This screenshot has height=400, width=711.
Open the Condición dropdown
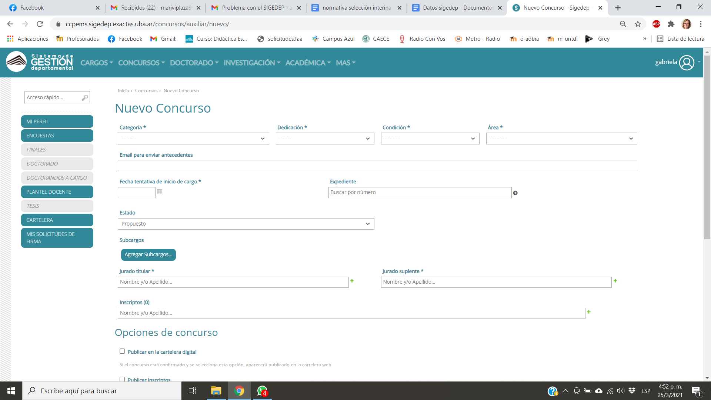click(x=430, y=139)
